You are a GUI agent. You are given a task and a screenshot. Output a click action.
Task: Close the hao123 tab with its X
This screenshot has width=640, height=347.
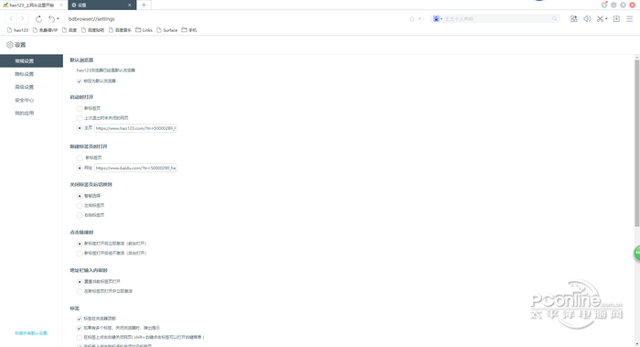point(61,5)
